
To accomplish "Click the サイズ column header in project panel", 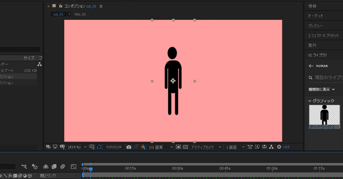I will pyautogui.click(x=29, y=58).
